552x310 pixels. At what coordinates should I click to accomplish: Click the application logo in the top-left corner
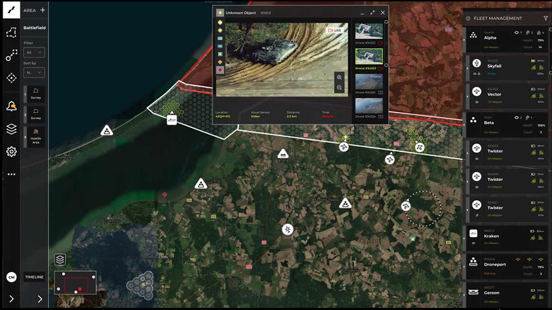click(x=11, y=10)
